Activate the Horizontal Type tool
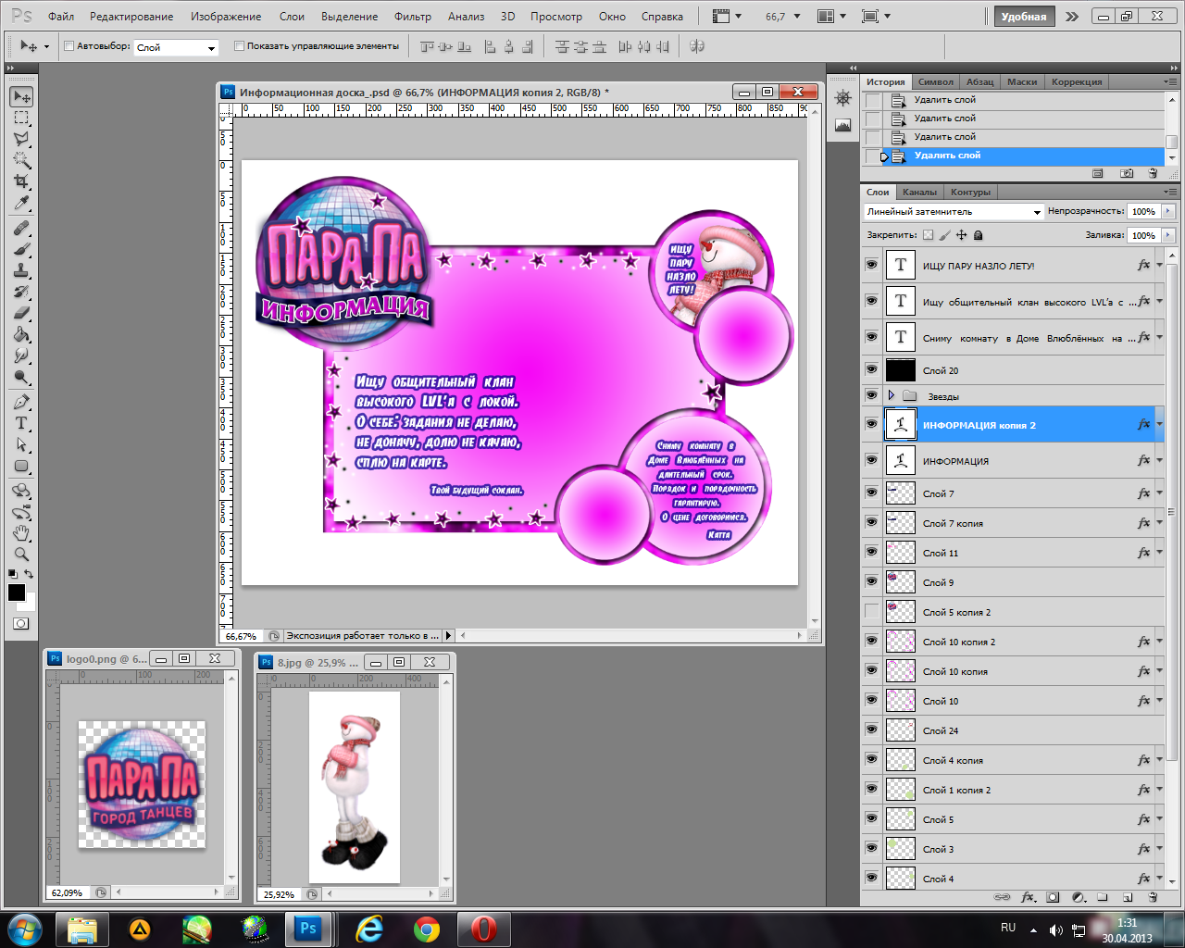 tap(21, 423)
